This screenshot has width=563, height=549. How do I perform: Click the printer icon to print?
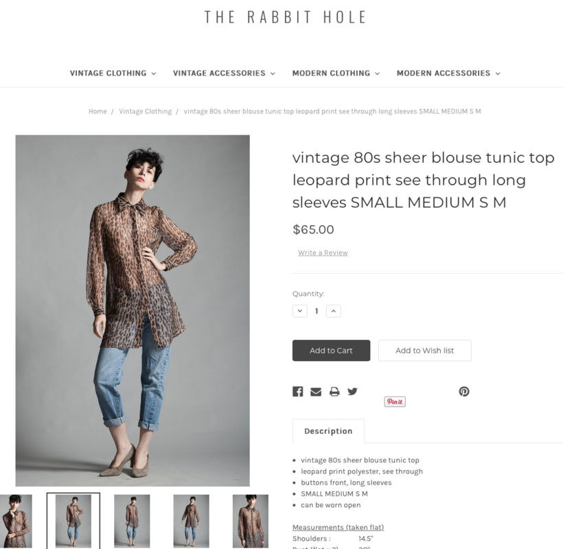[334, 391]
